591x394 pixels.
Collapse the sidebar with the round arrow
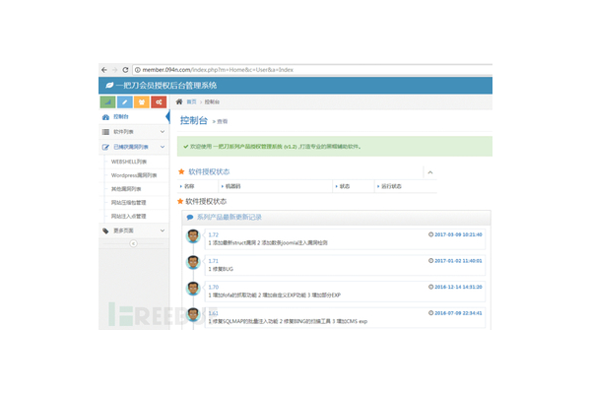(x=133, y=243)
